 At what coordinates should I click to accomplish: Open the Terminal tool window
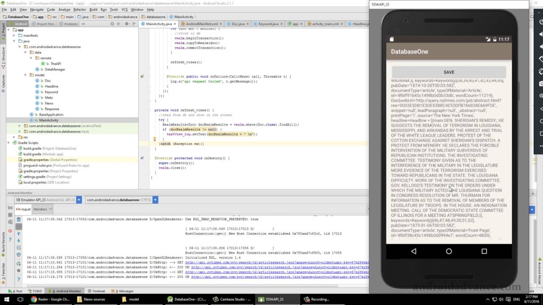(x=96, y=291)
